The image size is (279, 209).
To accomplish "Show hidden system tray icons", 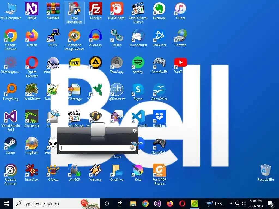I will point(231,204).
